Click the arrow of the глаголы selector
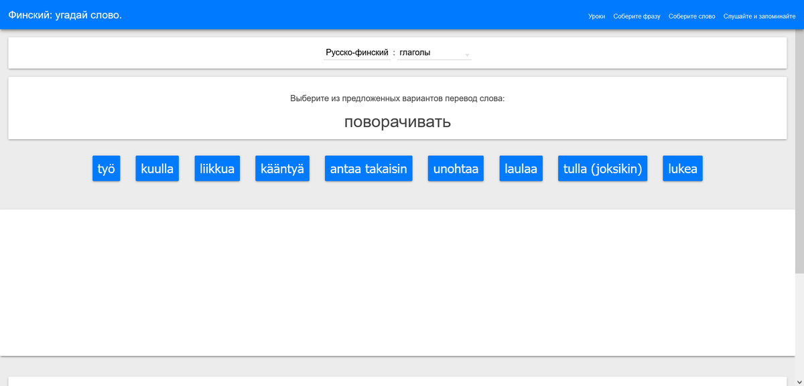This screenshot has width=804, height=386. pyautogui.click(x=467, y=55)
